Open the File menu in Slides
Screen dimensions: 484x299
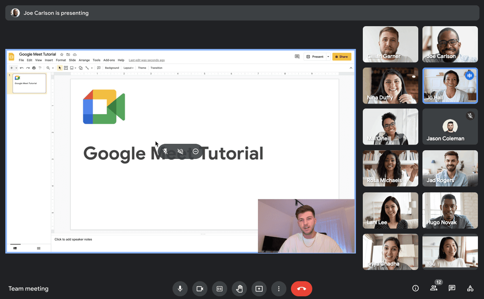click(x=21, y=60)
